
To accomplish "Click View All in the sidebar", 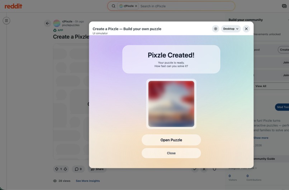I will [261, 86].
